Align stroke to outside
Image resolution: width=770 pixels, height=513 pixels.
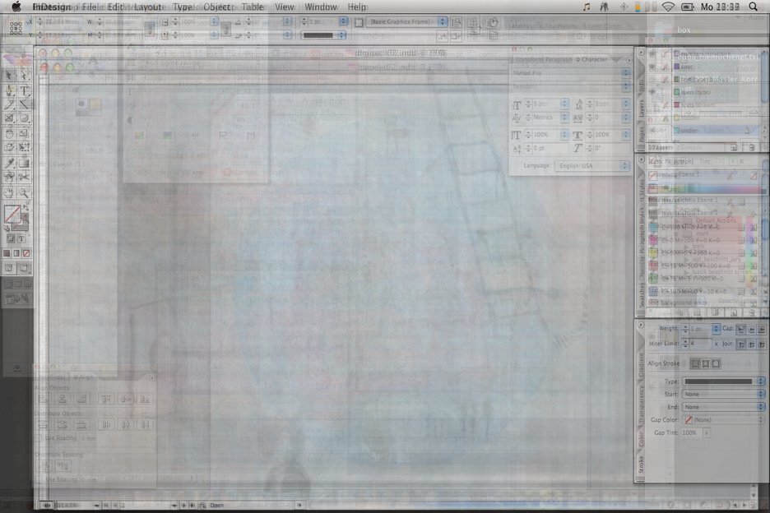tap(717, 363)
